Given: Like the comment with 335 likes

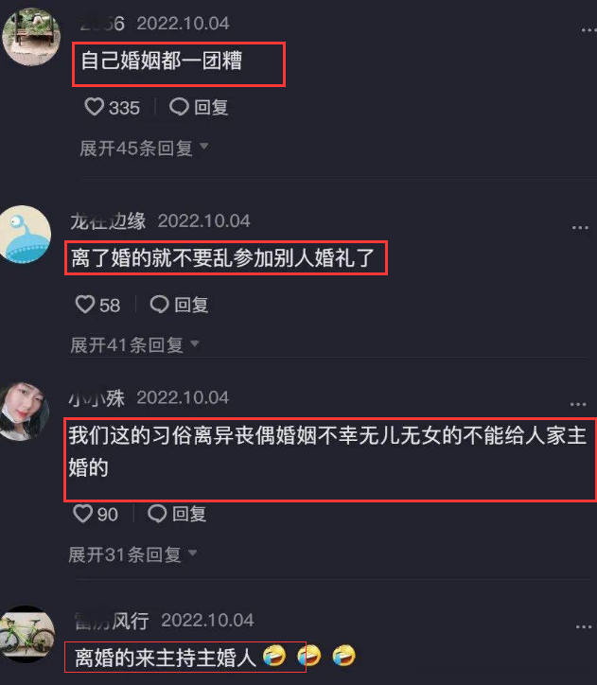Looking at the screenshot, I should 95,107.
